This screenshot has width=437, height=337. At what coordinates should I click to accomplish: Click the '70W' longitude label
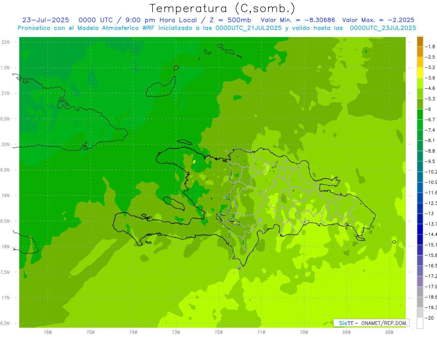304,332
